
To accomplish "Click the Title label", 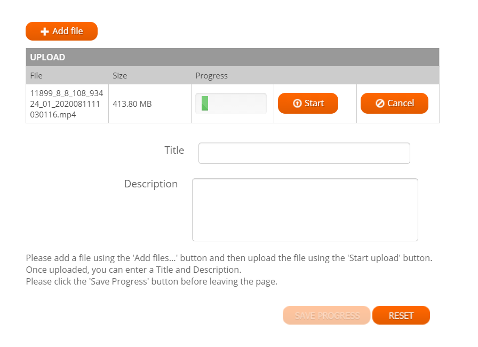I will [x=174, y=151].
